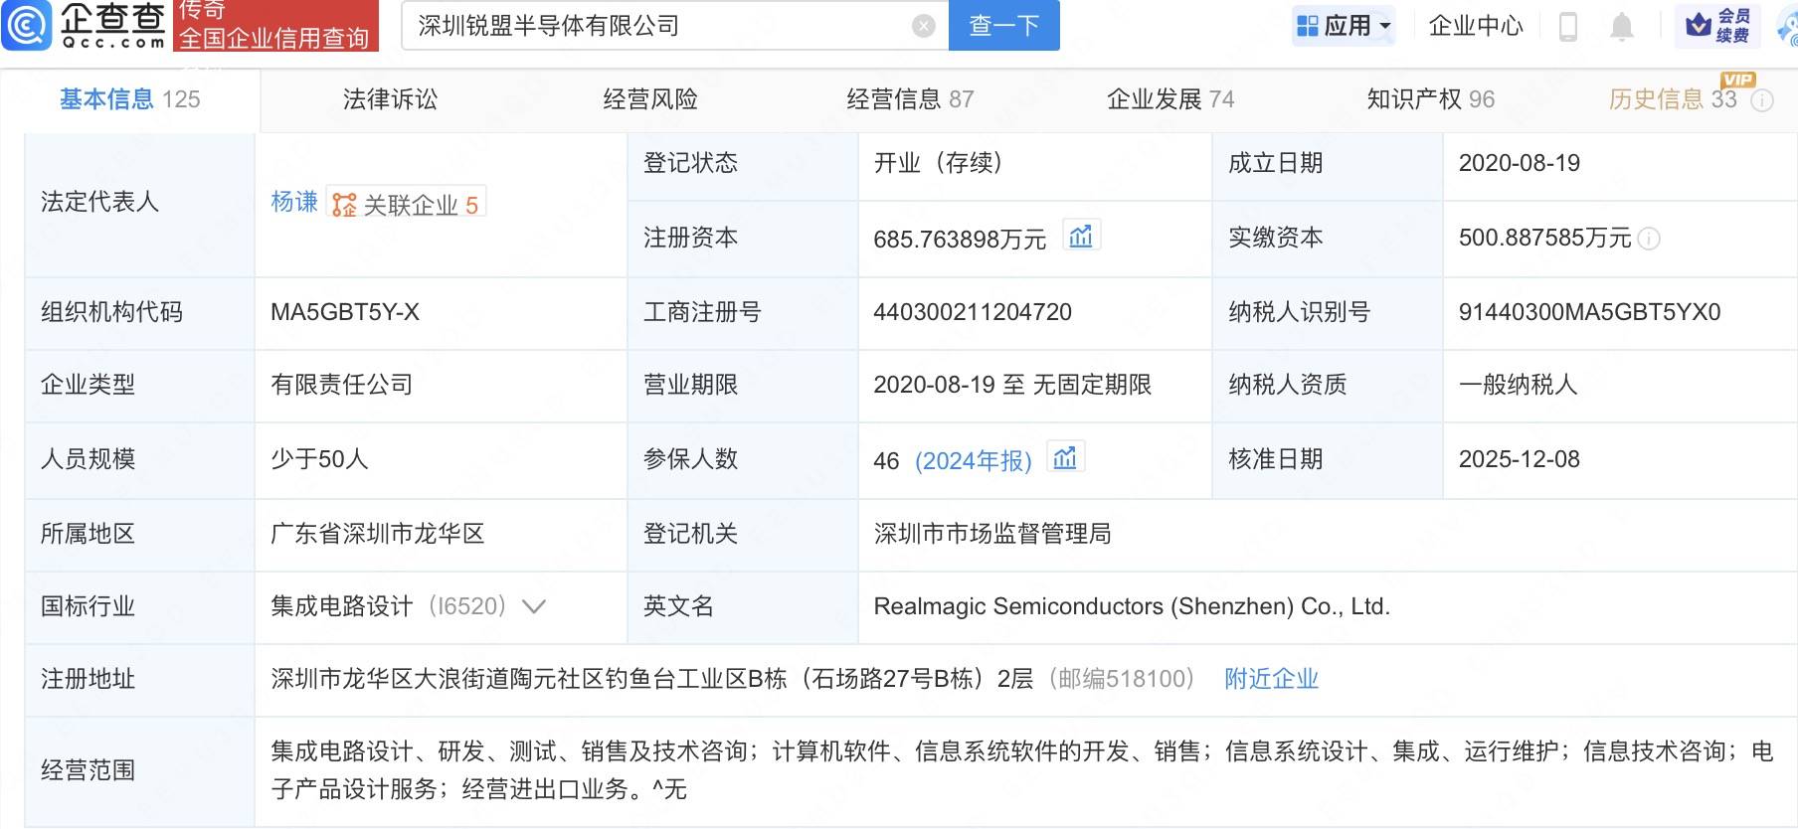The height and width of the screenshot is (829, 1798).
Task: Clear the search box with the X icon
Action: coord(923,26)
